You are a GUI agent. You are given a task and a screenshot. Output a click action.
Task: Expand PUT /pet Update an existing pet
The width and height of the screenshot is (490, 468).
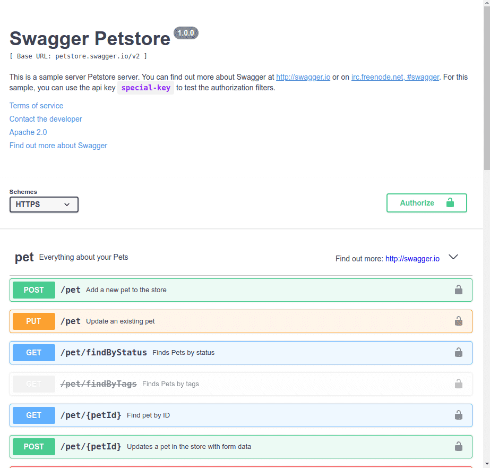click(120, 321)
